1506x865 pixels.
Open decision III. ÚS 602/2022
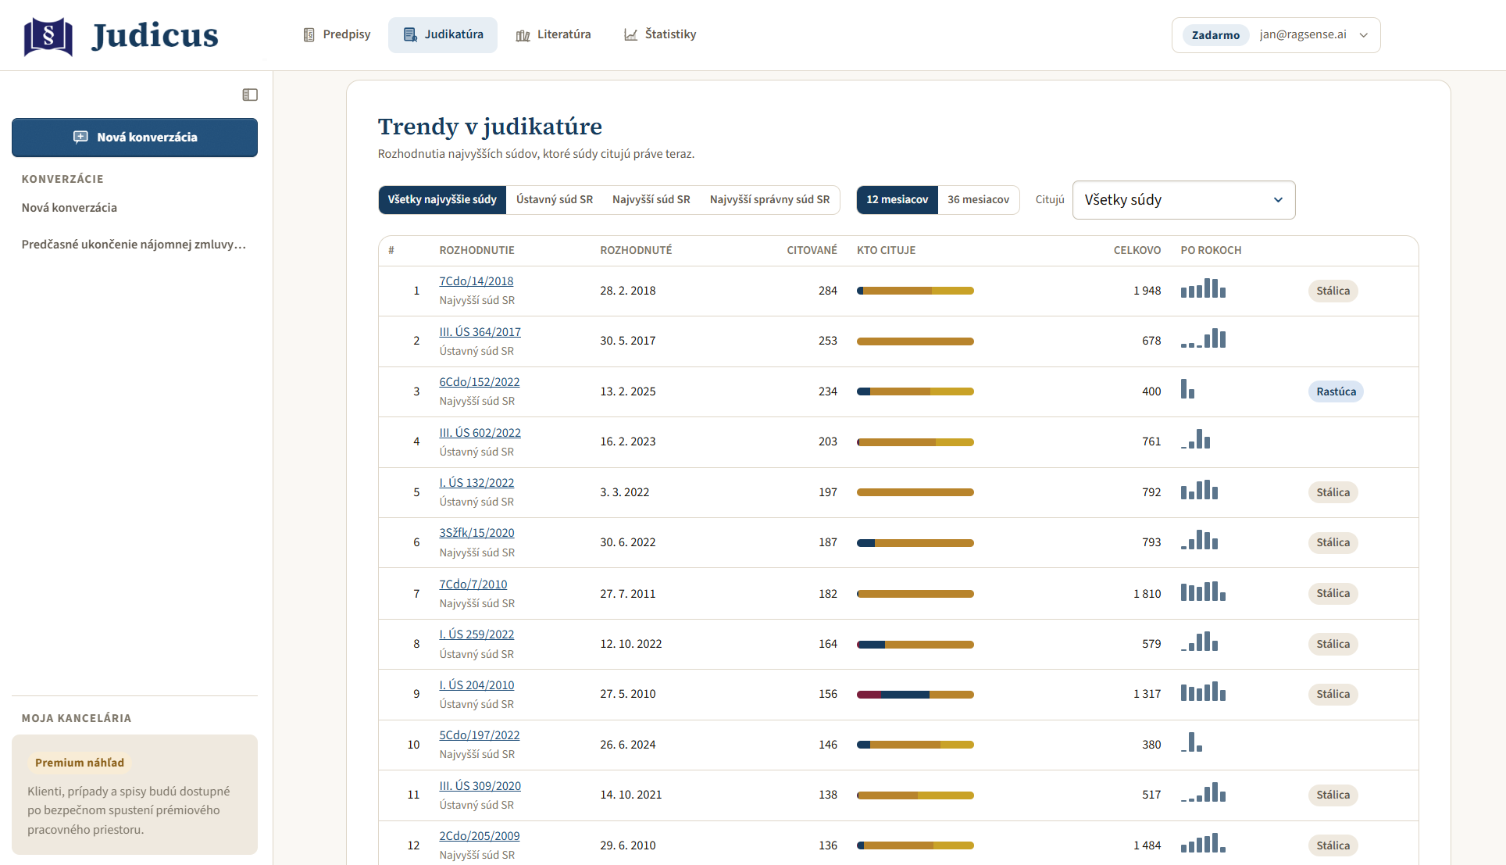[480, 433]
